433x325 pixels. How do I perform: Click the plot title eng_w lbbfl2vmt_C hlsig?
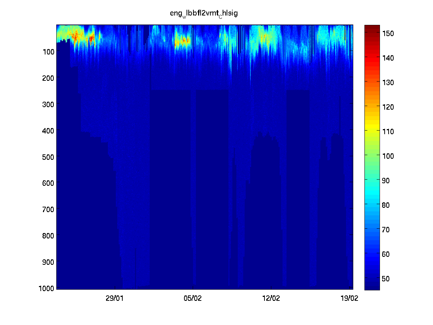[204, 14]
